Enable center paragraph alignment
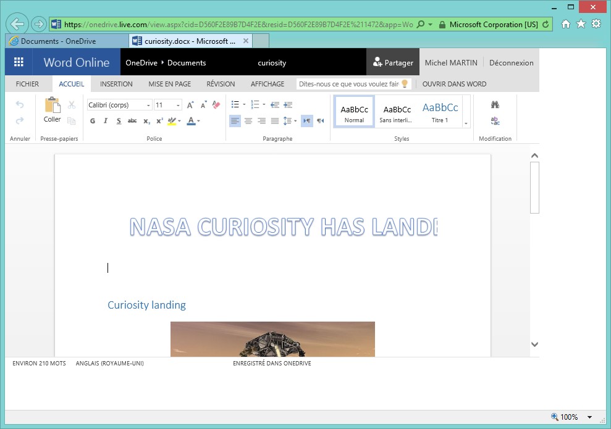Viewport: 611px width, 429px height. [x=248, y=121]
